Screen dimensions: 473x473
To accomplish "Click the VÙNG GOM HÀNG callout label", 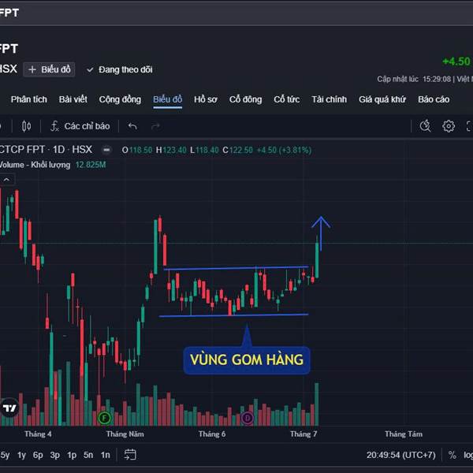I will [247, 360].
